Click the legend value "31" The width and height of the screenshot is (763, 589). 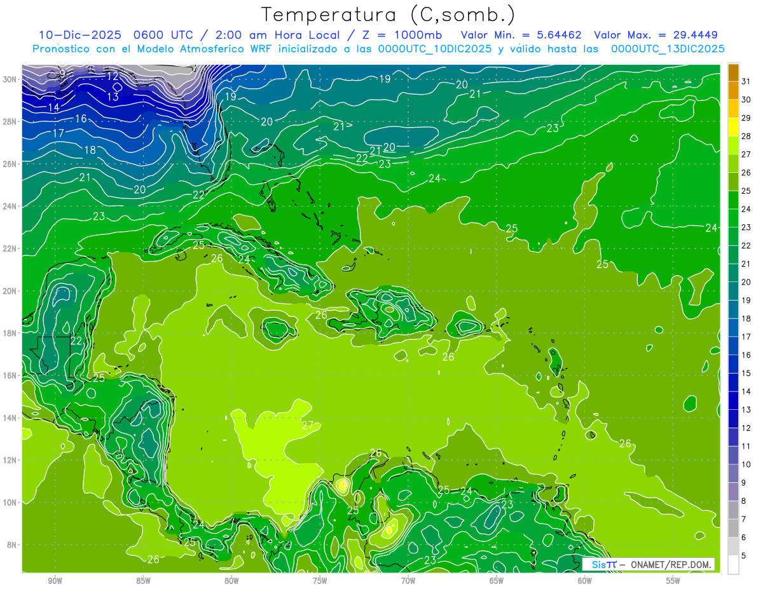[x=746, y=81]
